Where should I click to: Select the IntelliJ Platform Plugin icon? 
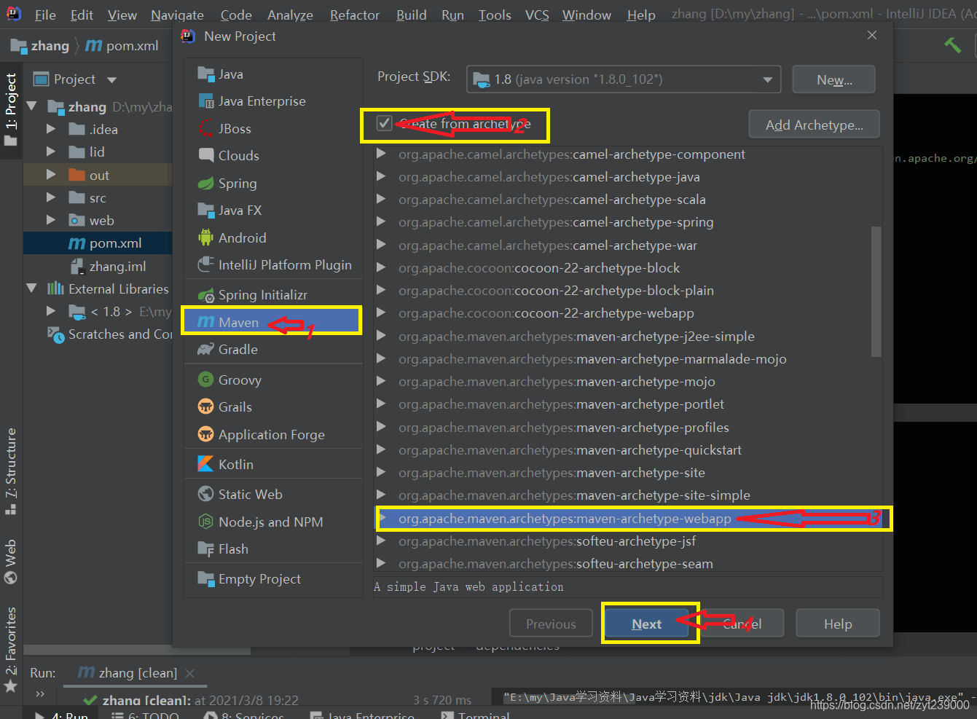coord(206,265)
